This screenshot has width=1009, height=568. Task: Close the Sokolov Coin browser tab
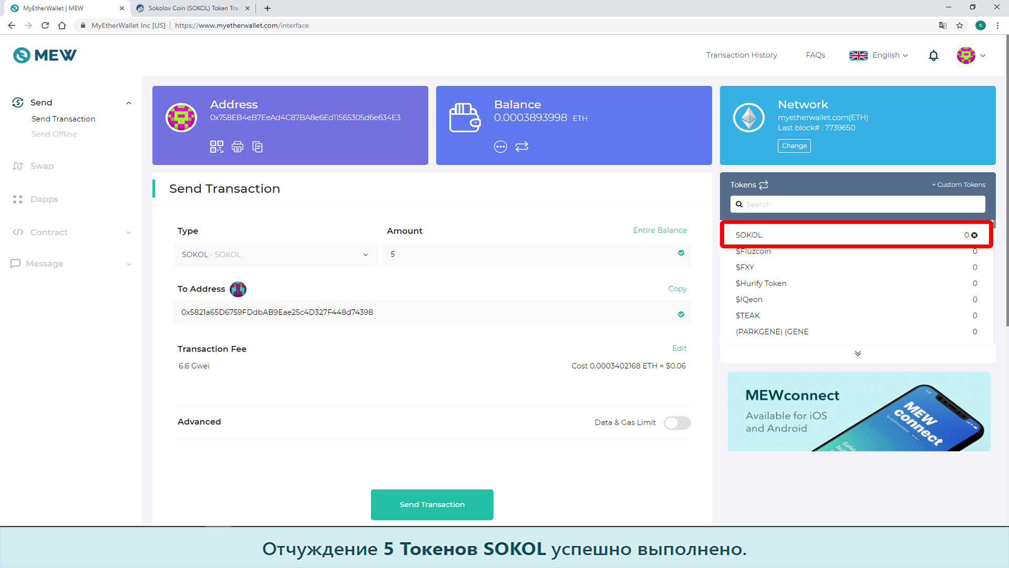pyautogui.click(x=248, y=8)
